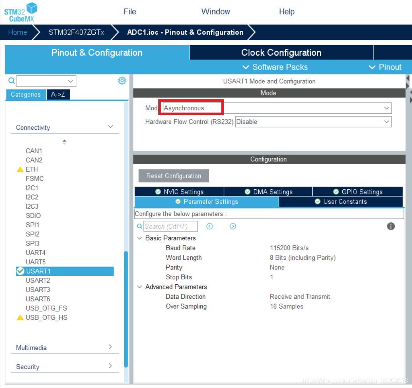Expand the Multimedia category
Image resolution: width=412 pixels, height=388 pixels.
[110, 347]
